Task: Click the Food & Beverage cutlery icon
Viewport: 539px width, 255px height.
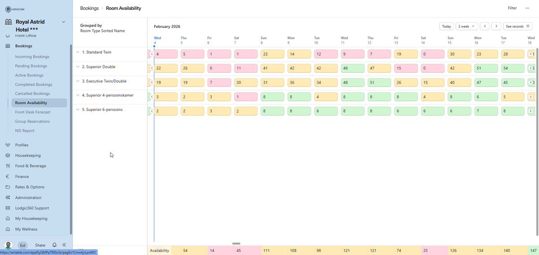Action: (8, 166)
